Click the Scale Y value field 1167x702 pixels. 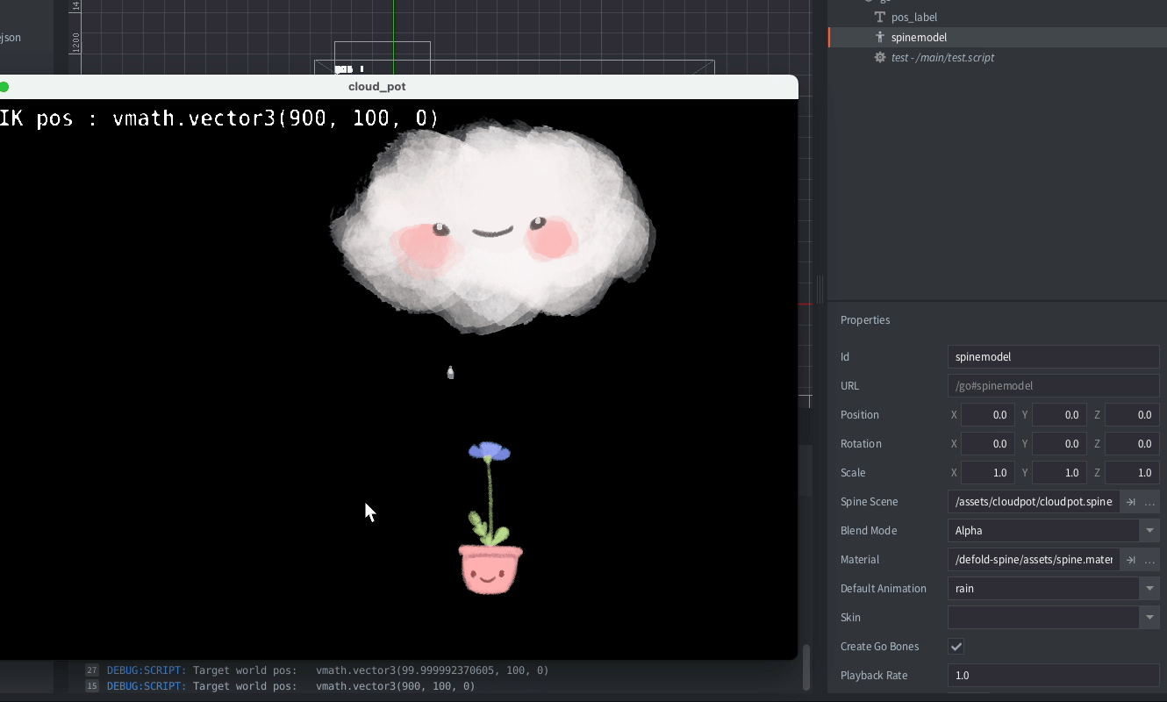pos(1060,473)
